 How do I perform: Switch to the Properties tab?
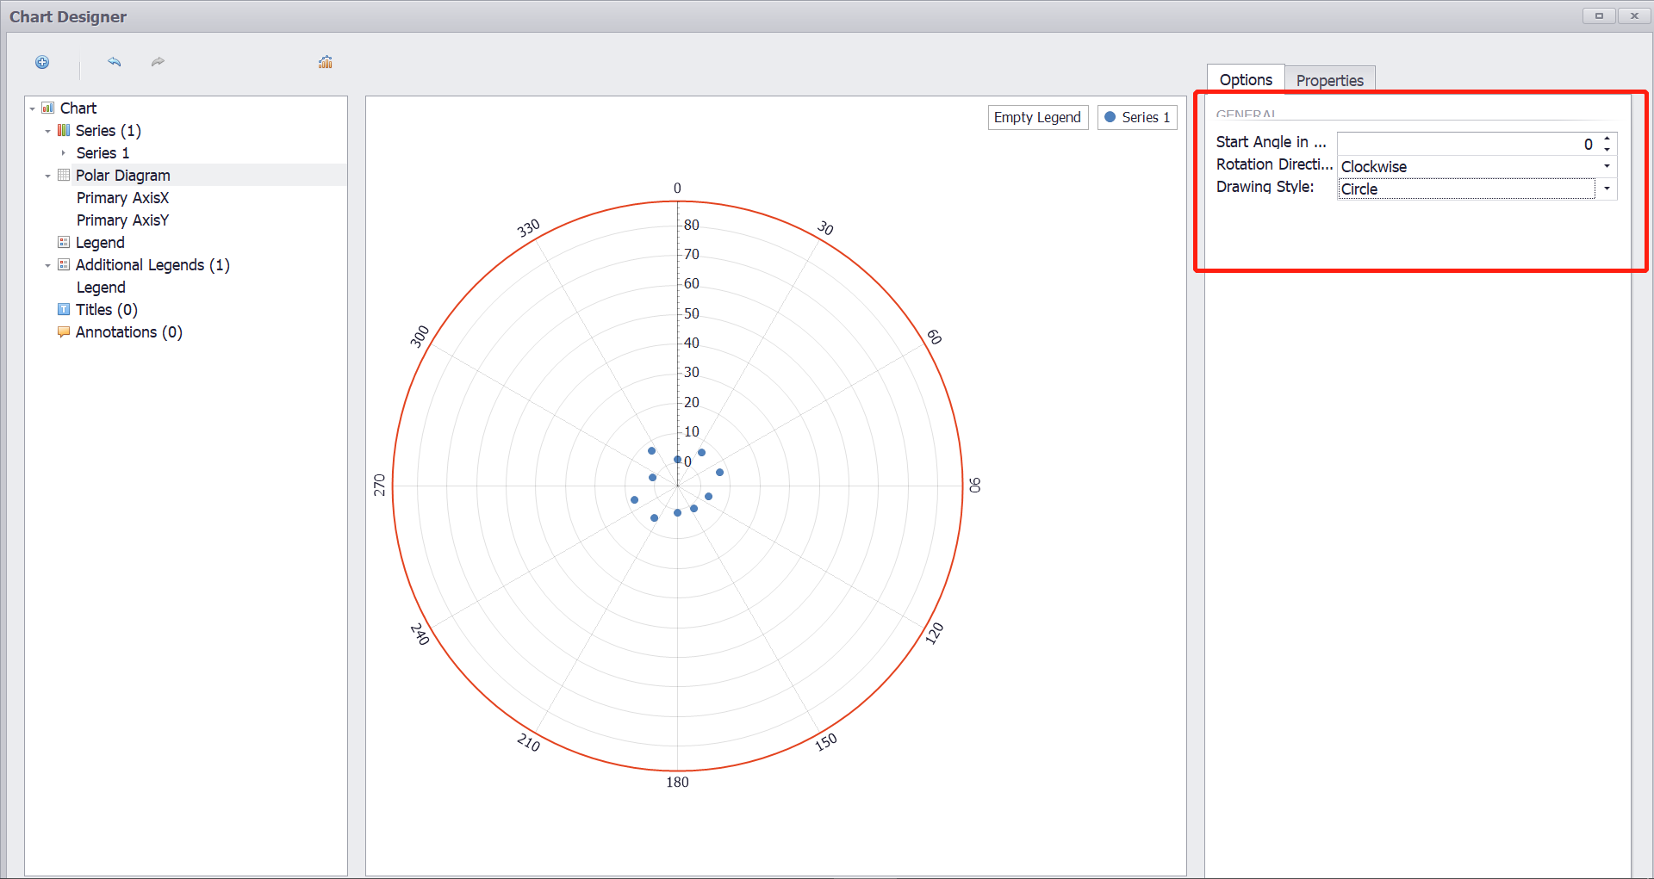pyautogui.click(x=1330, y=79)
